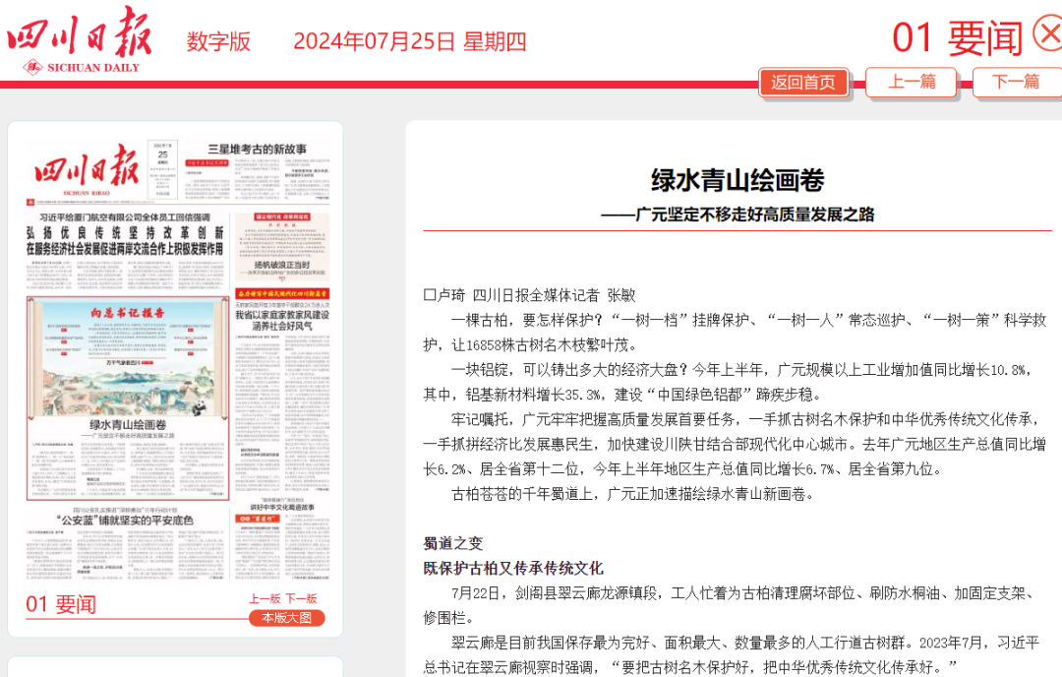This screenshot has height=677, width=1062.
Task: Open 我省以家庭家教家风建设涵养社会好风气 article on thumbnail
Action: 282,321
